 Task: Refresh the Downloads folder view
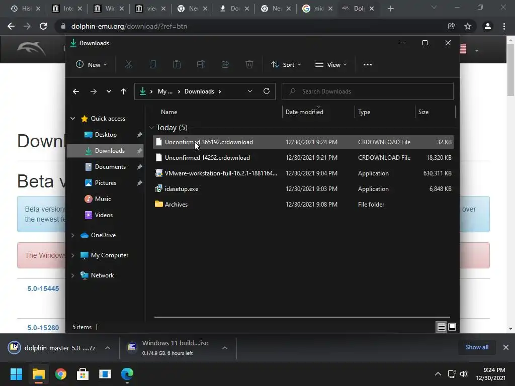point(267,91)
